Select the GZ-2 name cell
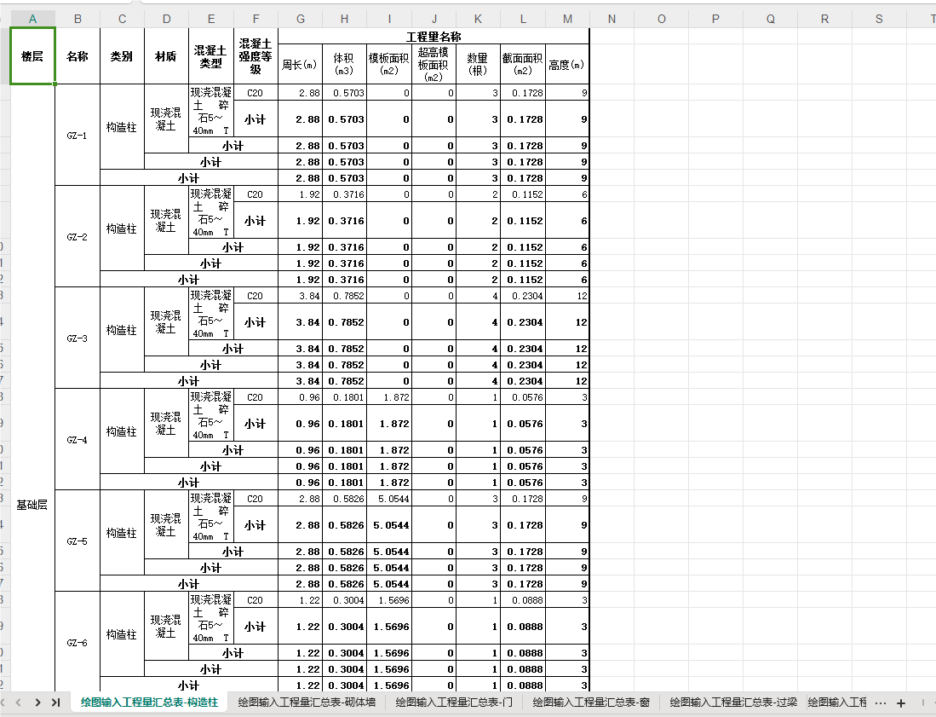The width and height of the screenshot is (936, 717). point(78,237)
